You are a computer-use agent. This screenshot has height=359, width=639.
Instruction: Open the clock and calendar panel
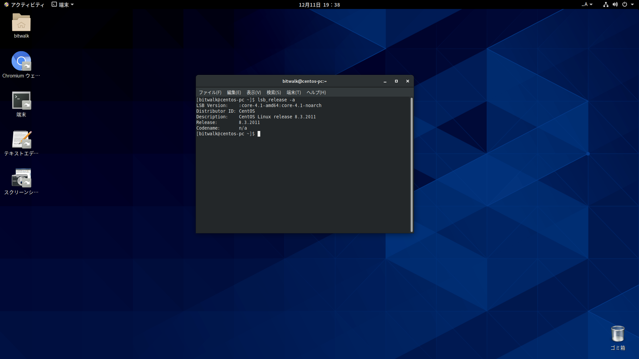click(x=319, y=5)
